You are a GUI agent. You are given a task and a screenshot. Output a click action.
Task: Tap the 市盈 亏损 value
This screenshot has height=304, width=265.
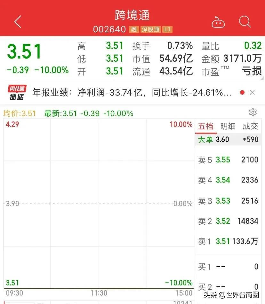(x=252, y=71)
